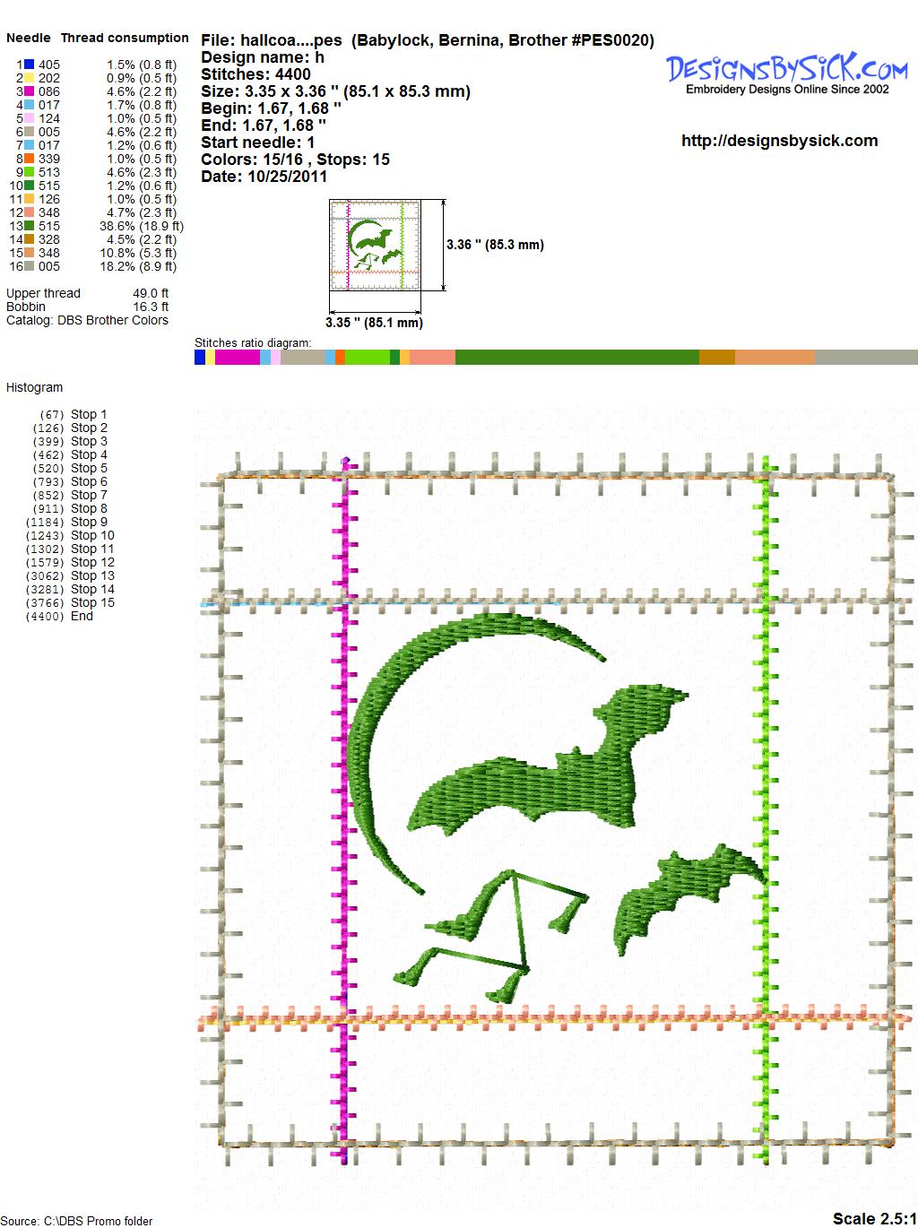Click the Thread consumption column header

tap(125, 38)
